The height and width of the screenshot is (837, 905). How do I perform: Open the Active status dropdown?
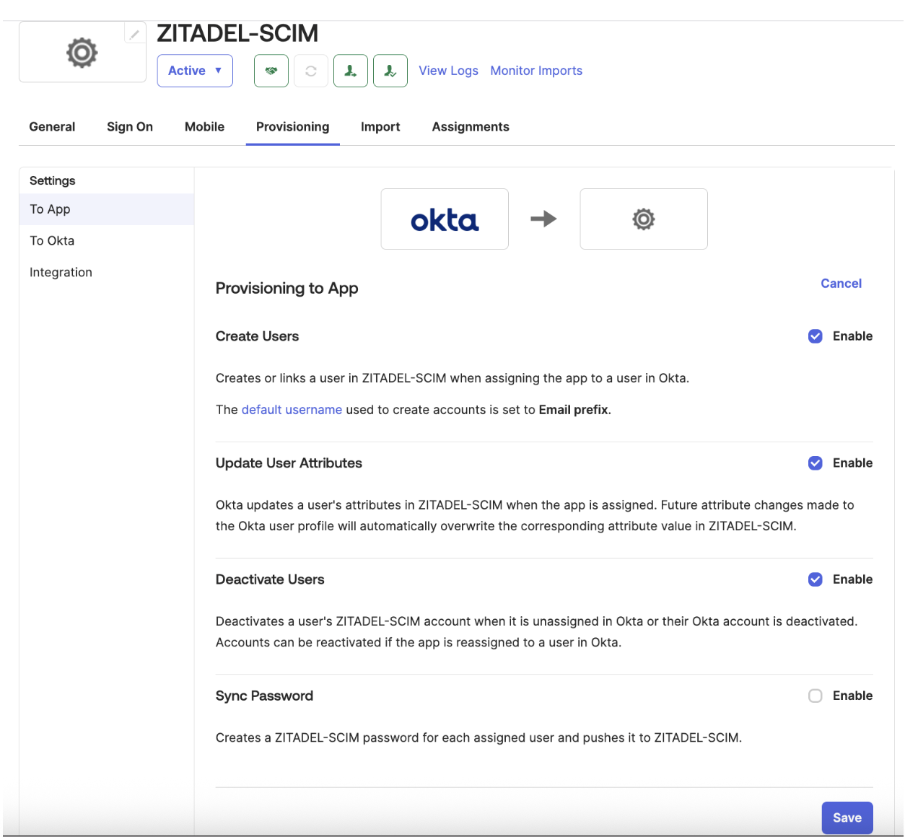(x=195, y=71)
